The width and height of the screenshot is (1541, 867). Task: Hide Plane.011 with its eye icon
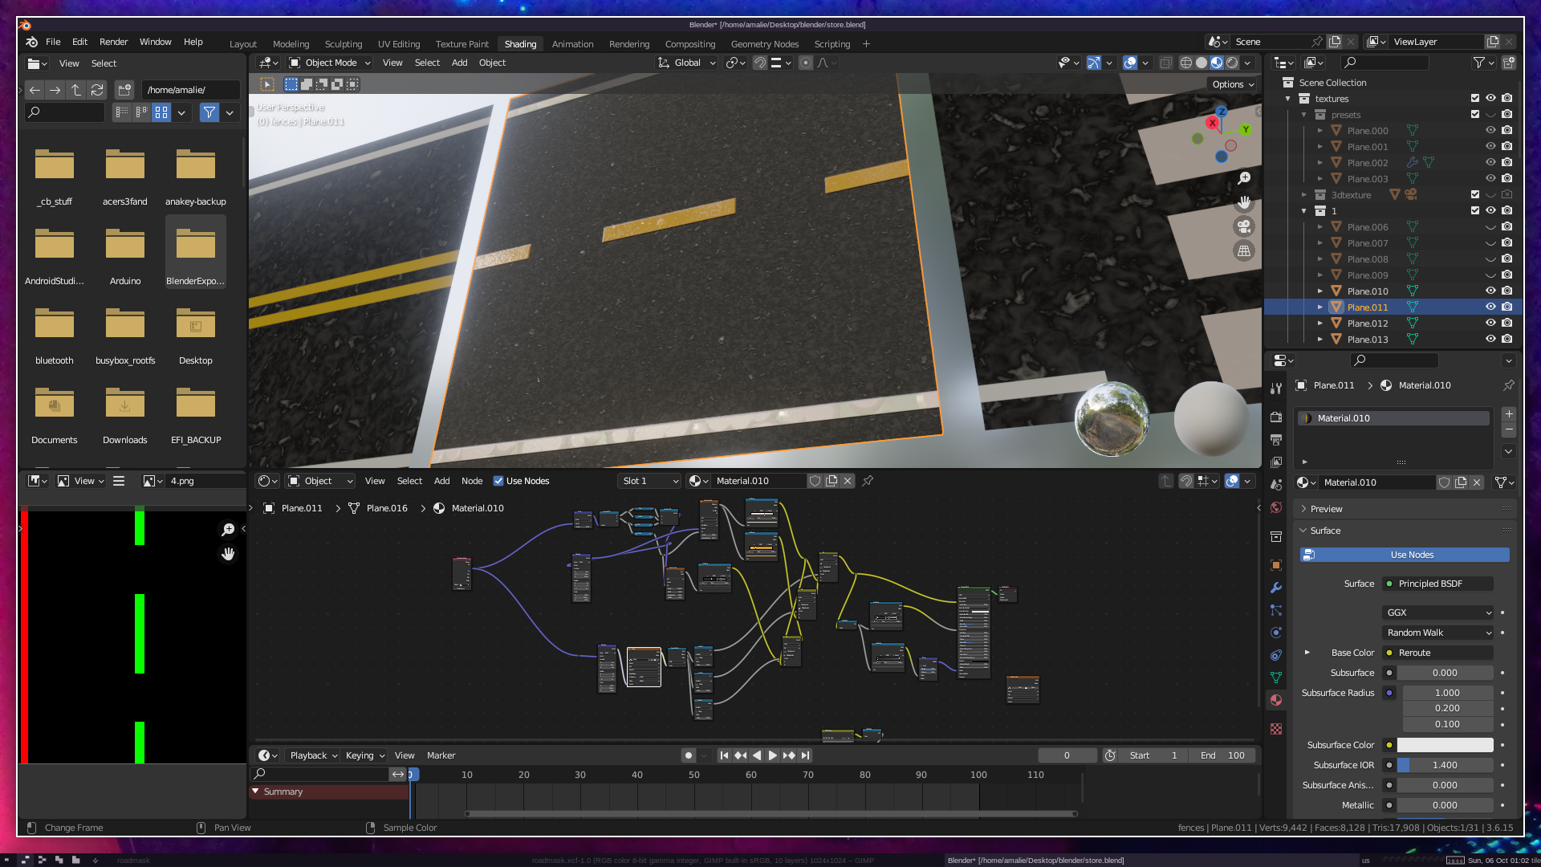(1490, 307)
